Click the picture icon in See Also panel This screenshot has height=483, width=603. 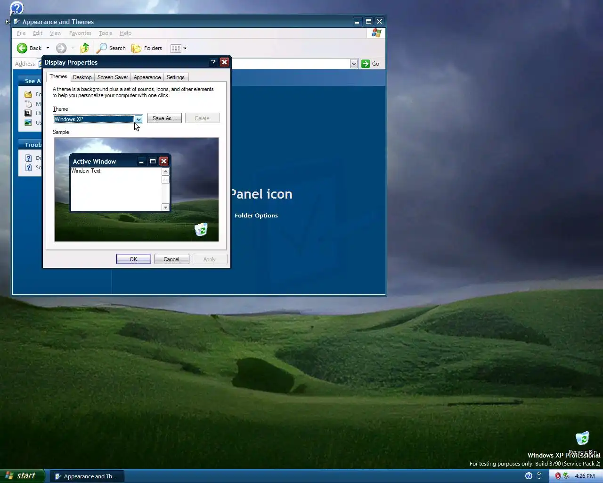tap(28, 123)
